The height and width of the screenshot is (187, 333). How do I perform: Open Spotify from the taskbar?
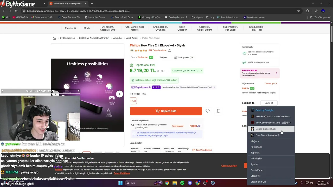tap(182, 183)
